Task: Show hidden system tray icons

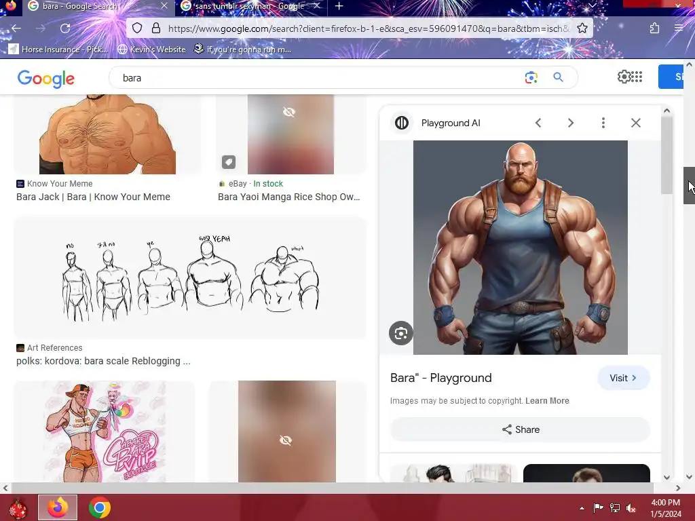Action: click(x=582, y=508)
